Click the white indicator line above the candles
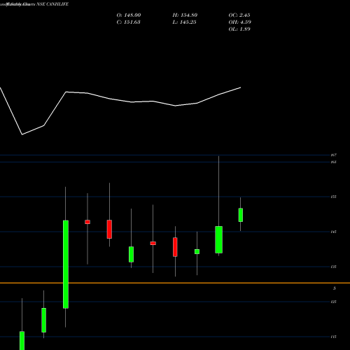Screen dimensions: 350x350 (x=120, y=101)
